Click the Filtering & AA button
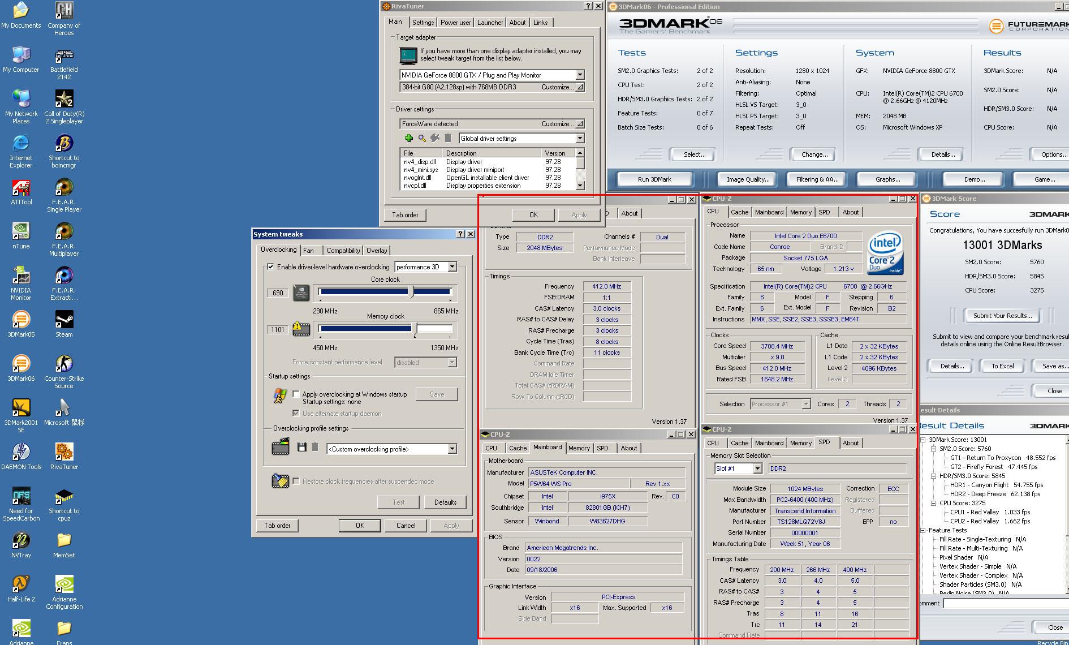This screenshot has width=1069, height=645. 817,179
